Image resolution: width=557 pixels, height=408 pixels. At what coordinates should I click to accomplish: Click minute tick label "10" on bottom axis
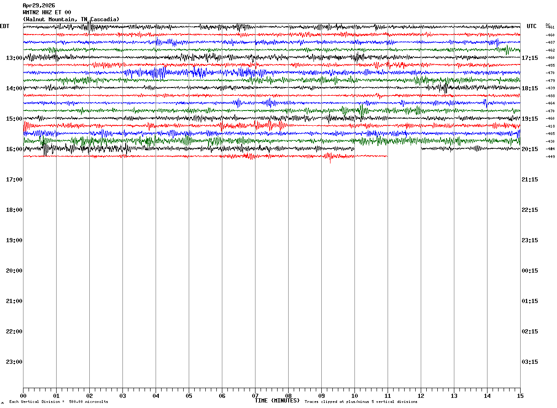tap(354, 396)
